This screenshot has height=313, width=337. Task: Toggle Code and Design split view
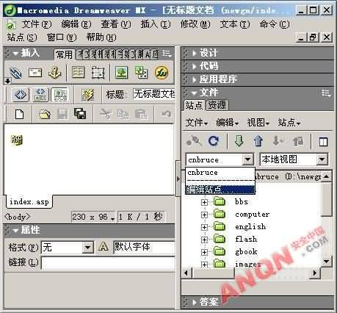coord(40,95)
